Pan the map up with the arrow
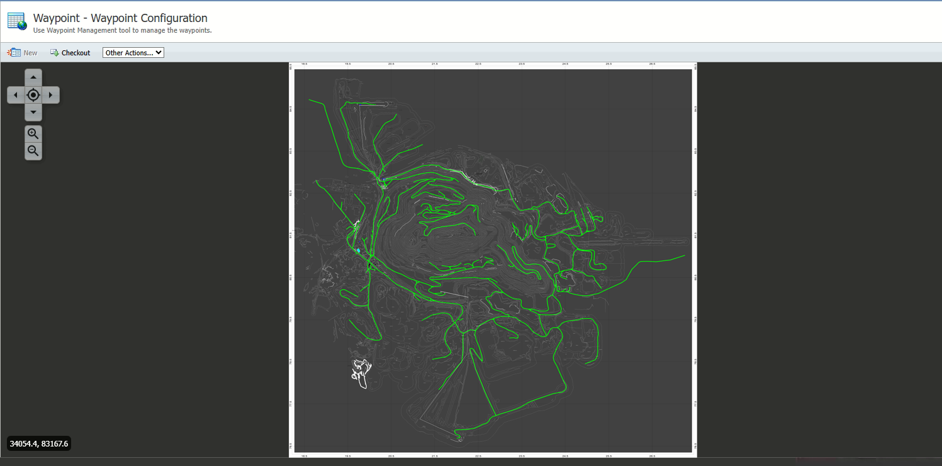Screen dimensions: 942x466 (33, 77)
